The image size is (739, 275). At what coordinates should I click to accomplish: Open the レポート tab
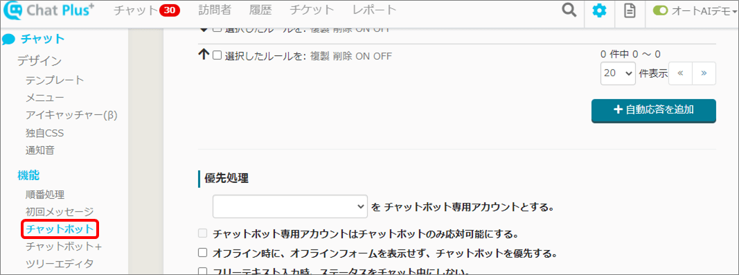pos(374,10)
